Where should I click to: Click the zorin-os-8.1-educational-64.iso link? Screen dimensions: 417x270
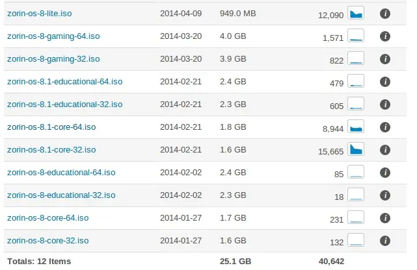tap(64, 81)
